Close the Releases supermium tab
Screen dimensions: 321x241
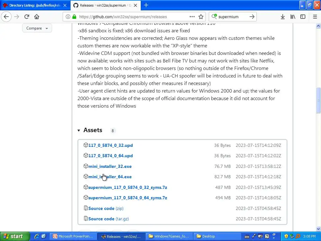[135, 5]
